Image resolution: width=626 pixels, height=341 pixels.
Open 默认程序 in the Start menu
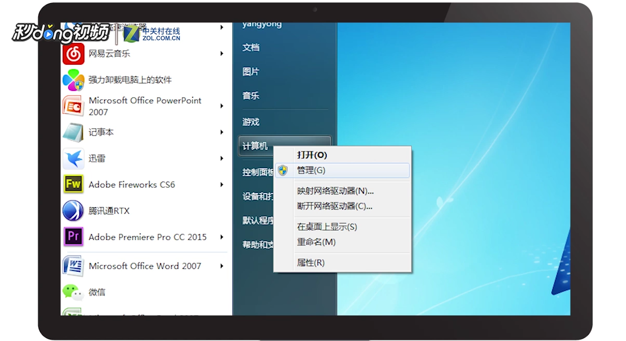pyautogui.click(x=258, y=220)
